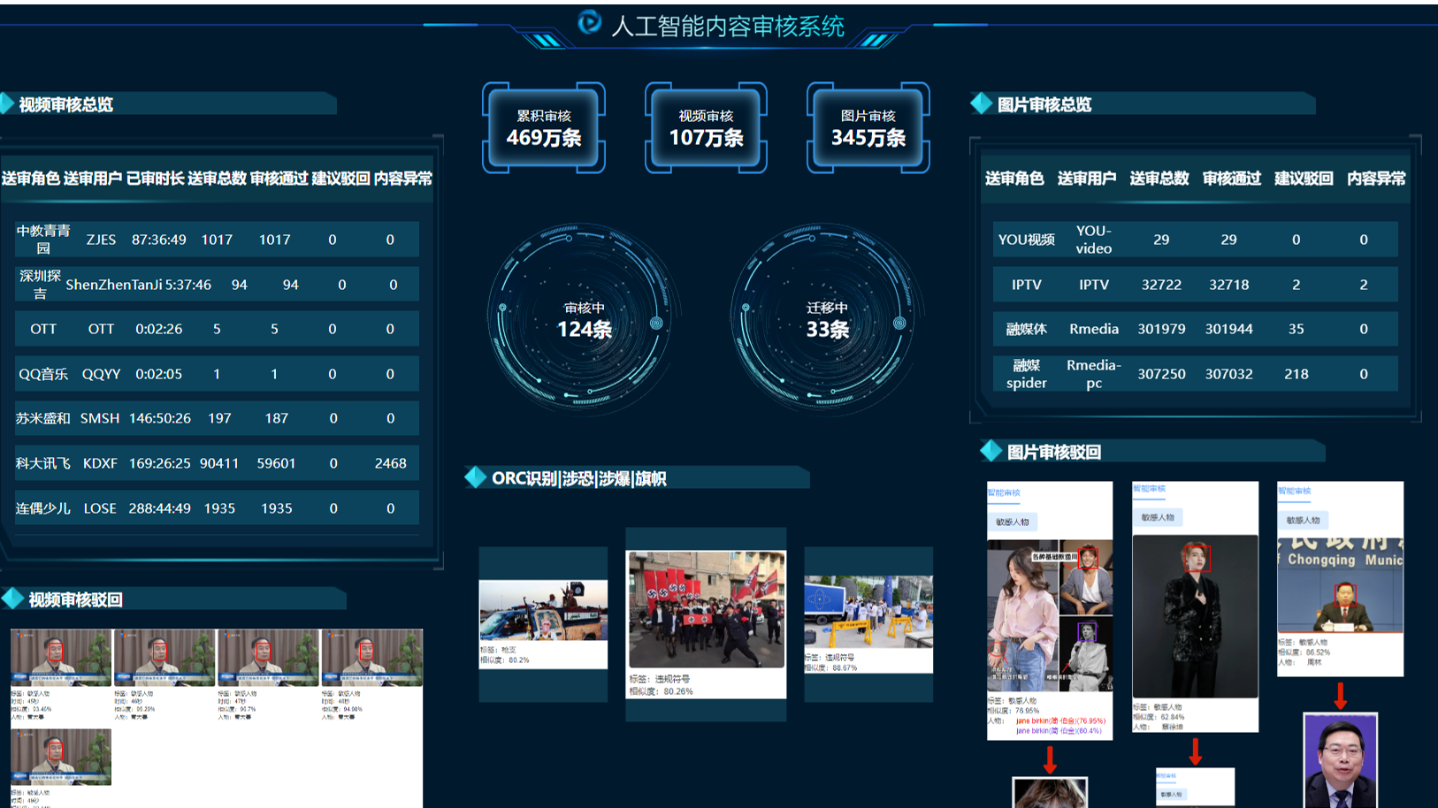1438x808 pixels.
Task: Click the red arrow under the black suit image card
Action: pos(1195,751)
